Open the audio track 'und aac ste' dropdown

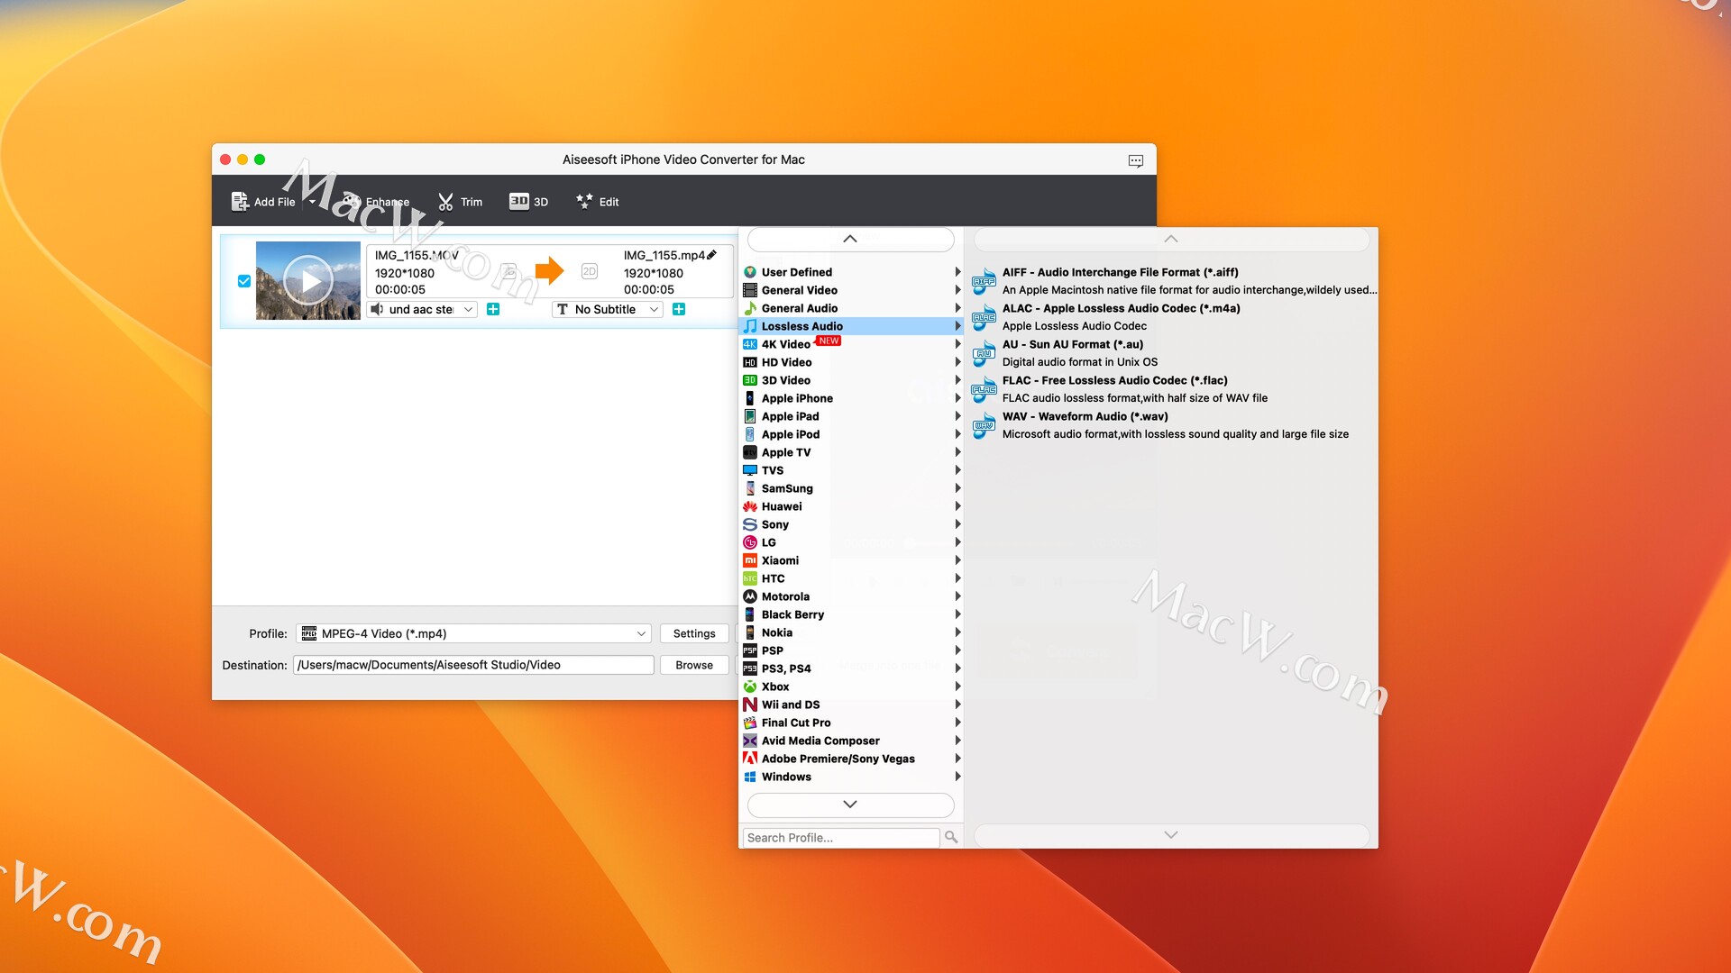click(x=423, y=309)
